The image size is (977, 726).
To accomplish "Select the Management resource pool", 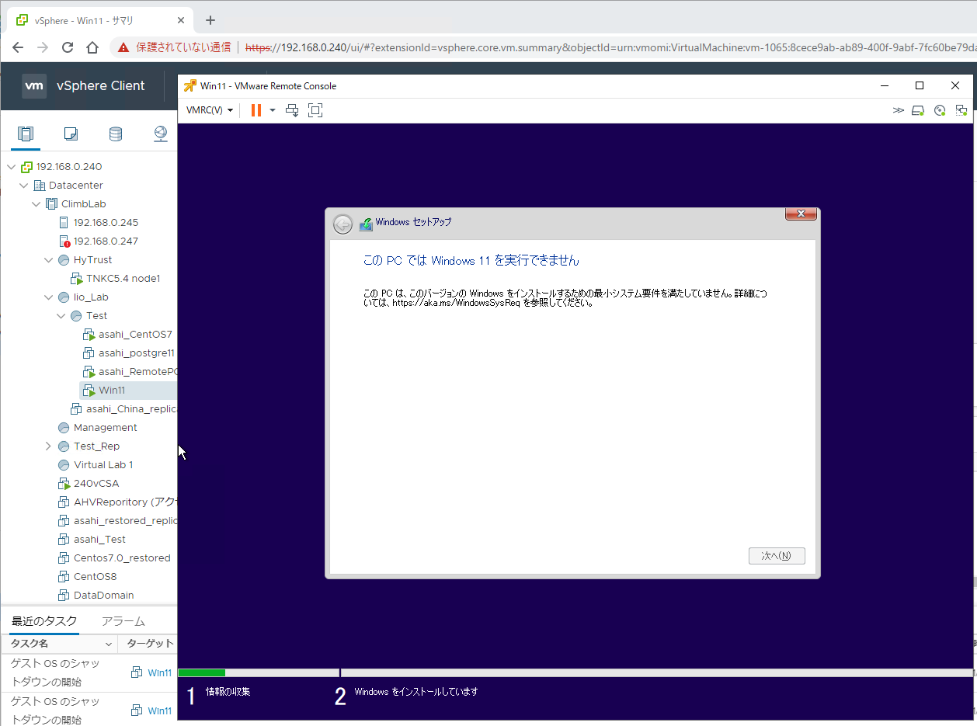I will (x=105, y=427).
